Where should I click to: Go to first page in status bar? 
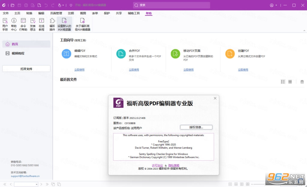[5, 184]
